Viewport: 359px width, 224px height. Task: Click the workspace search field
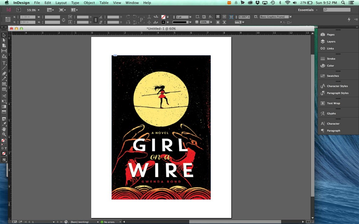click(337, 9)
